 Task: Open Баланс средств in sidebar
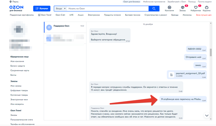click(x=18, y=66)
